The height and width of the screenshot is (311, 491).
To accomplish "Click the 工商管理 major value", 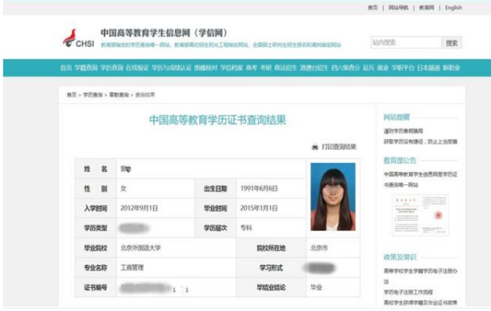I will 132,268.
